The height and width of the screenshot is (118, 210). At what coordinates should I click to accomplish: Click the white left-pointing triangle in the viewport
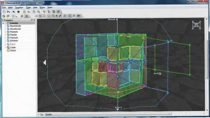tap(45, 62)
